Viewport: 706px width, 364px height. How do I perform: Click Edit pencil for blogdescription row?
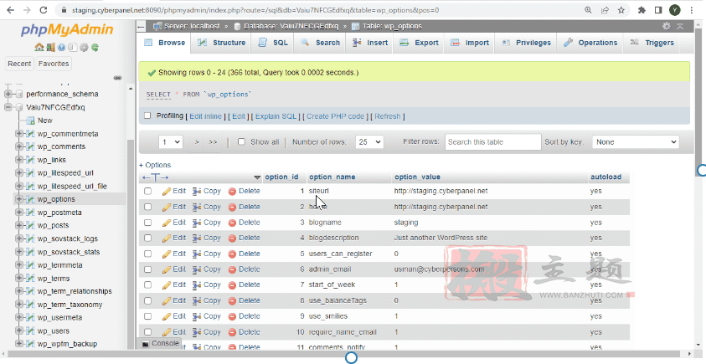click(167, 238)
